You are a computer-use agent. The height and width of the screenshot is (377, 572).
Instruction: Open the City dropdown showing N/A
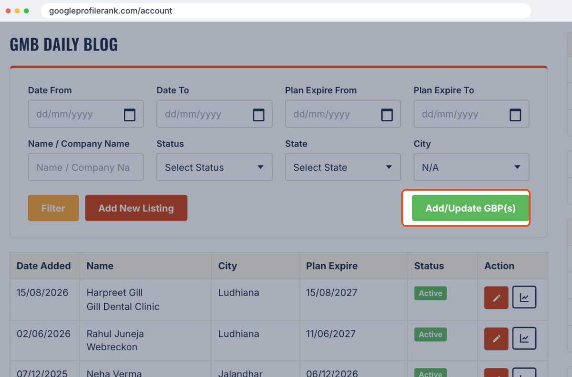pyautogui.click(x=471, y=167)
